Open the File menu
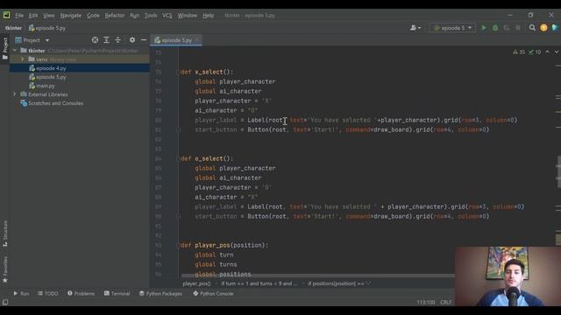Viewport: 561px width, 315px height. point(19,16)
